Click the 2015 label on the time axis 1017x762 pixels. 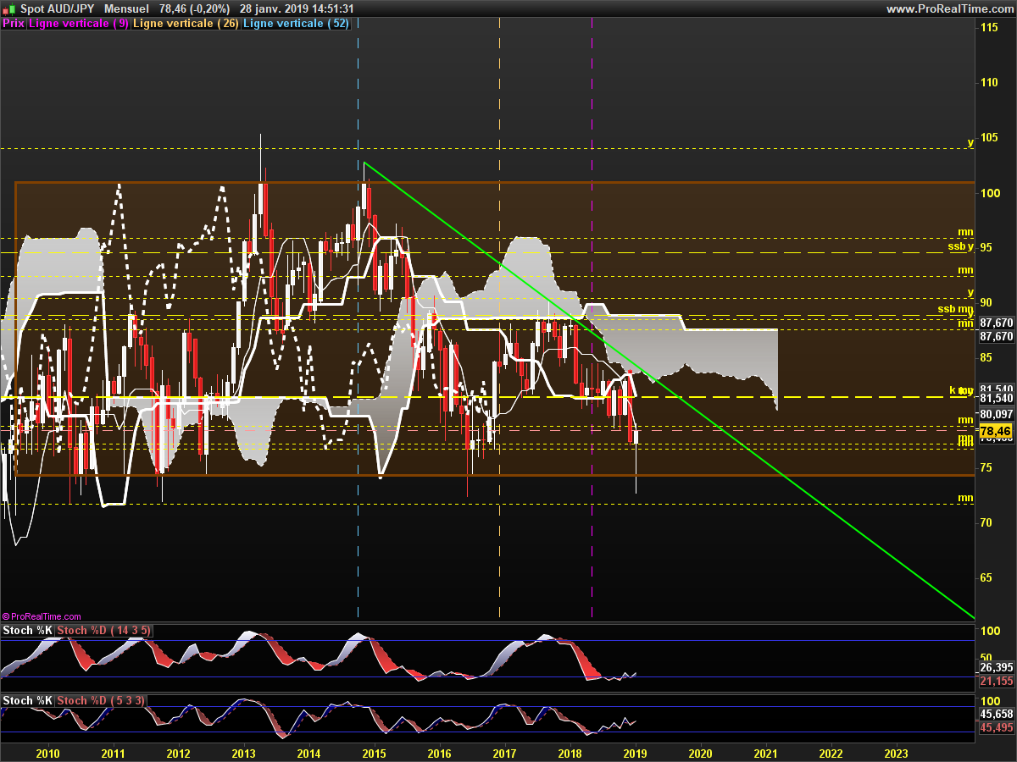374,753
